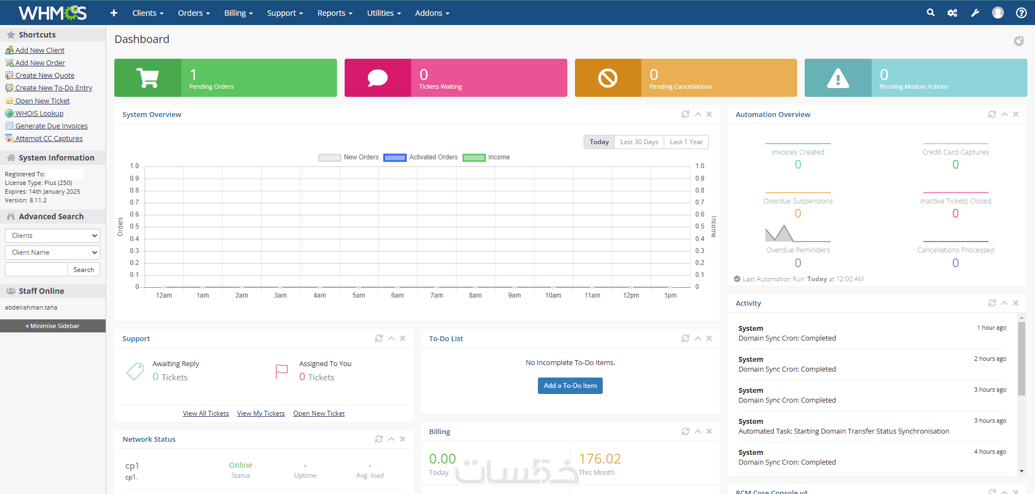This screenshot has height=494, width=1035.
Task: Collapse the Automation Overview panel
Action: click(1005, 114)
